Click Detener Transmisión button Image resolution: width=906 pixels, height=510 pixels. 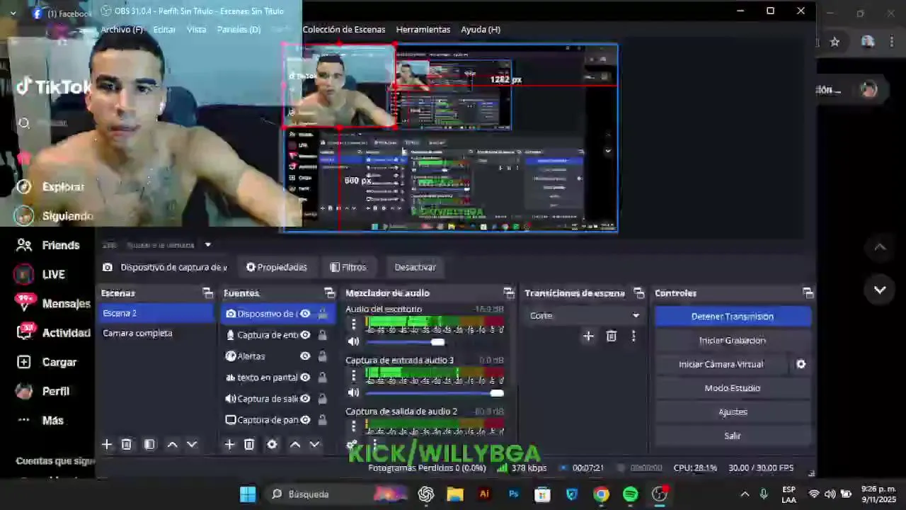point(733,317)
